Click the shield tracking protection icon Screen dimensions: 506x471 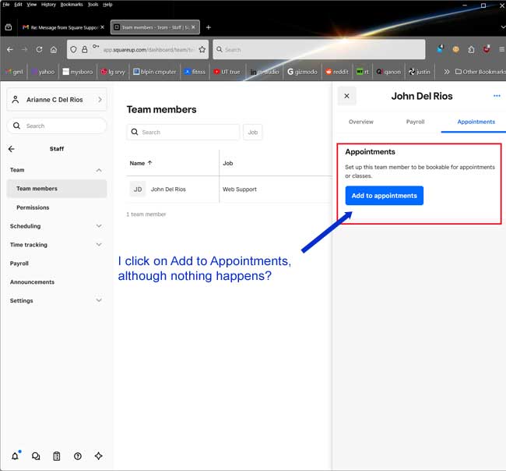coord(74,49)
